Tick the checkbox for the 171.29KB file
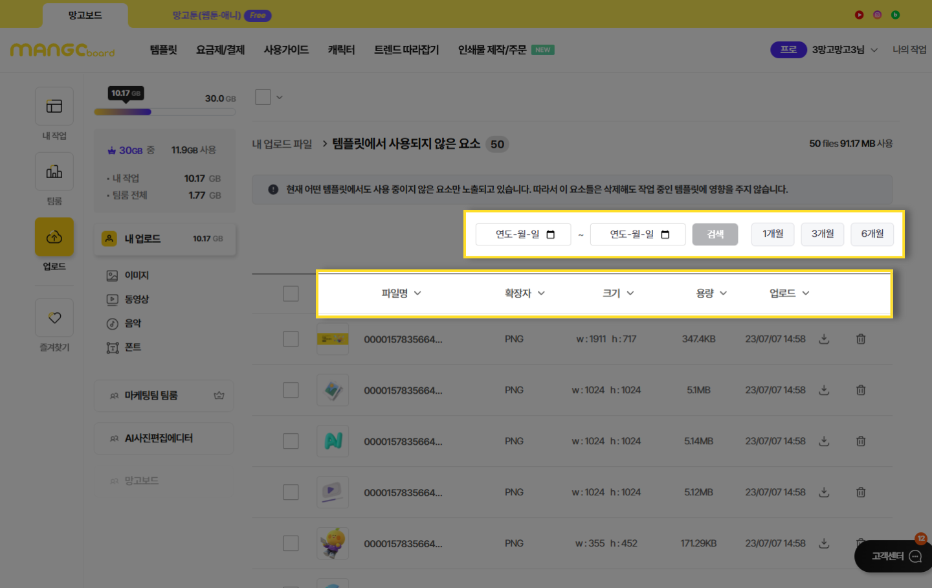 [291, 543]
